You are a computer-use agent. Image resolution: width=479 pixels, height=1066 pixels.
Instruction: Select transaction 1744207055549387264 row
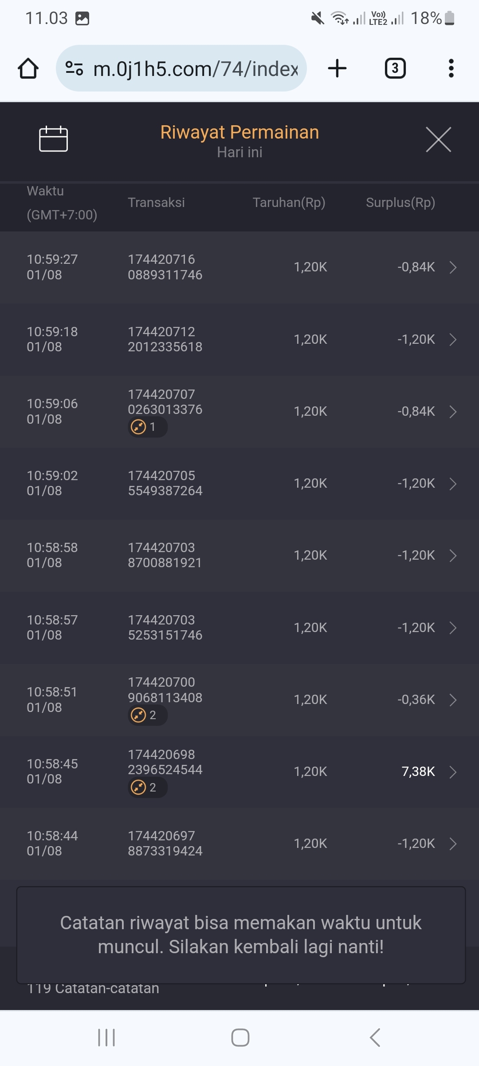point(239,483)
